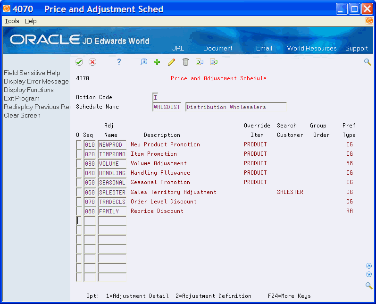Select Field Sensitive Help
Image resolution: width=376 pixels, height=304 pixels.
tap(32, 73)
